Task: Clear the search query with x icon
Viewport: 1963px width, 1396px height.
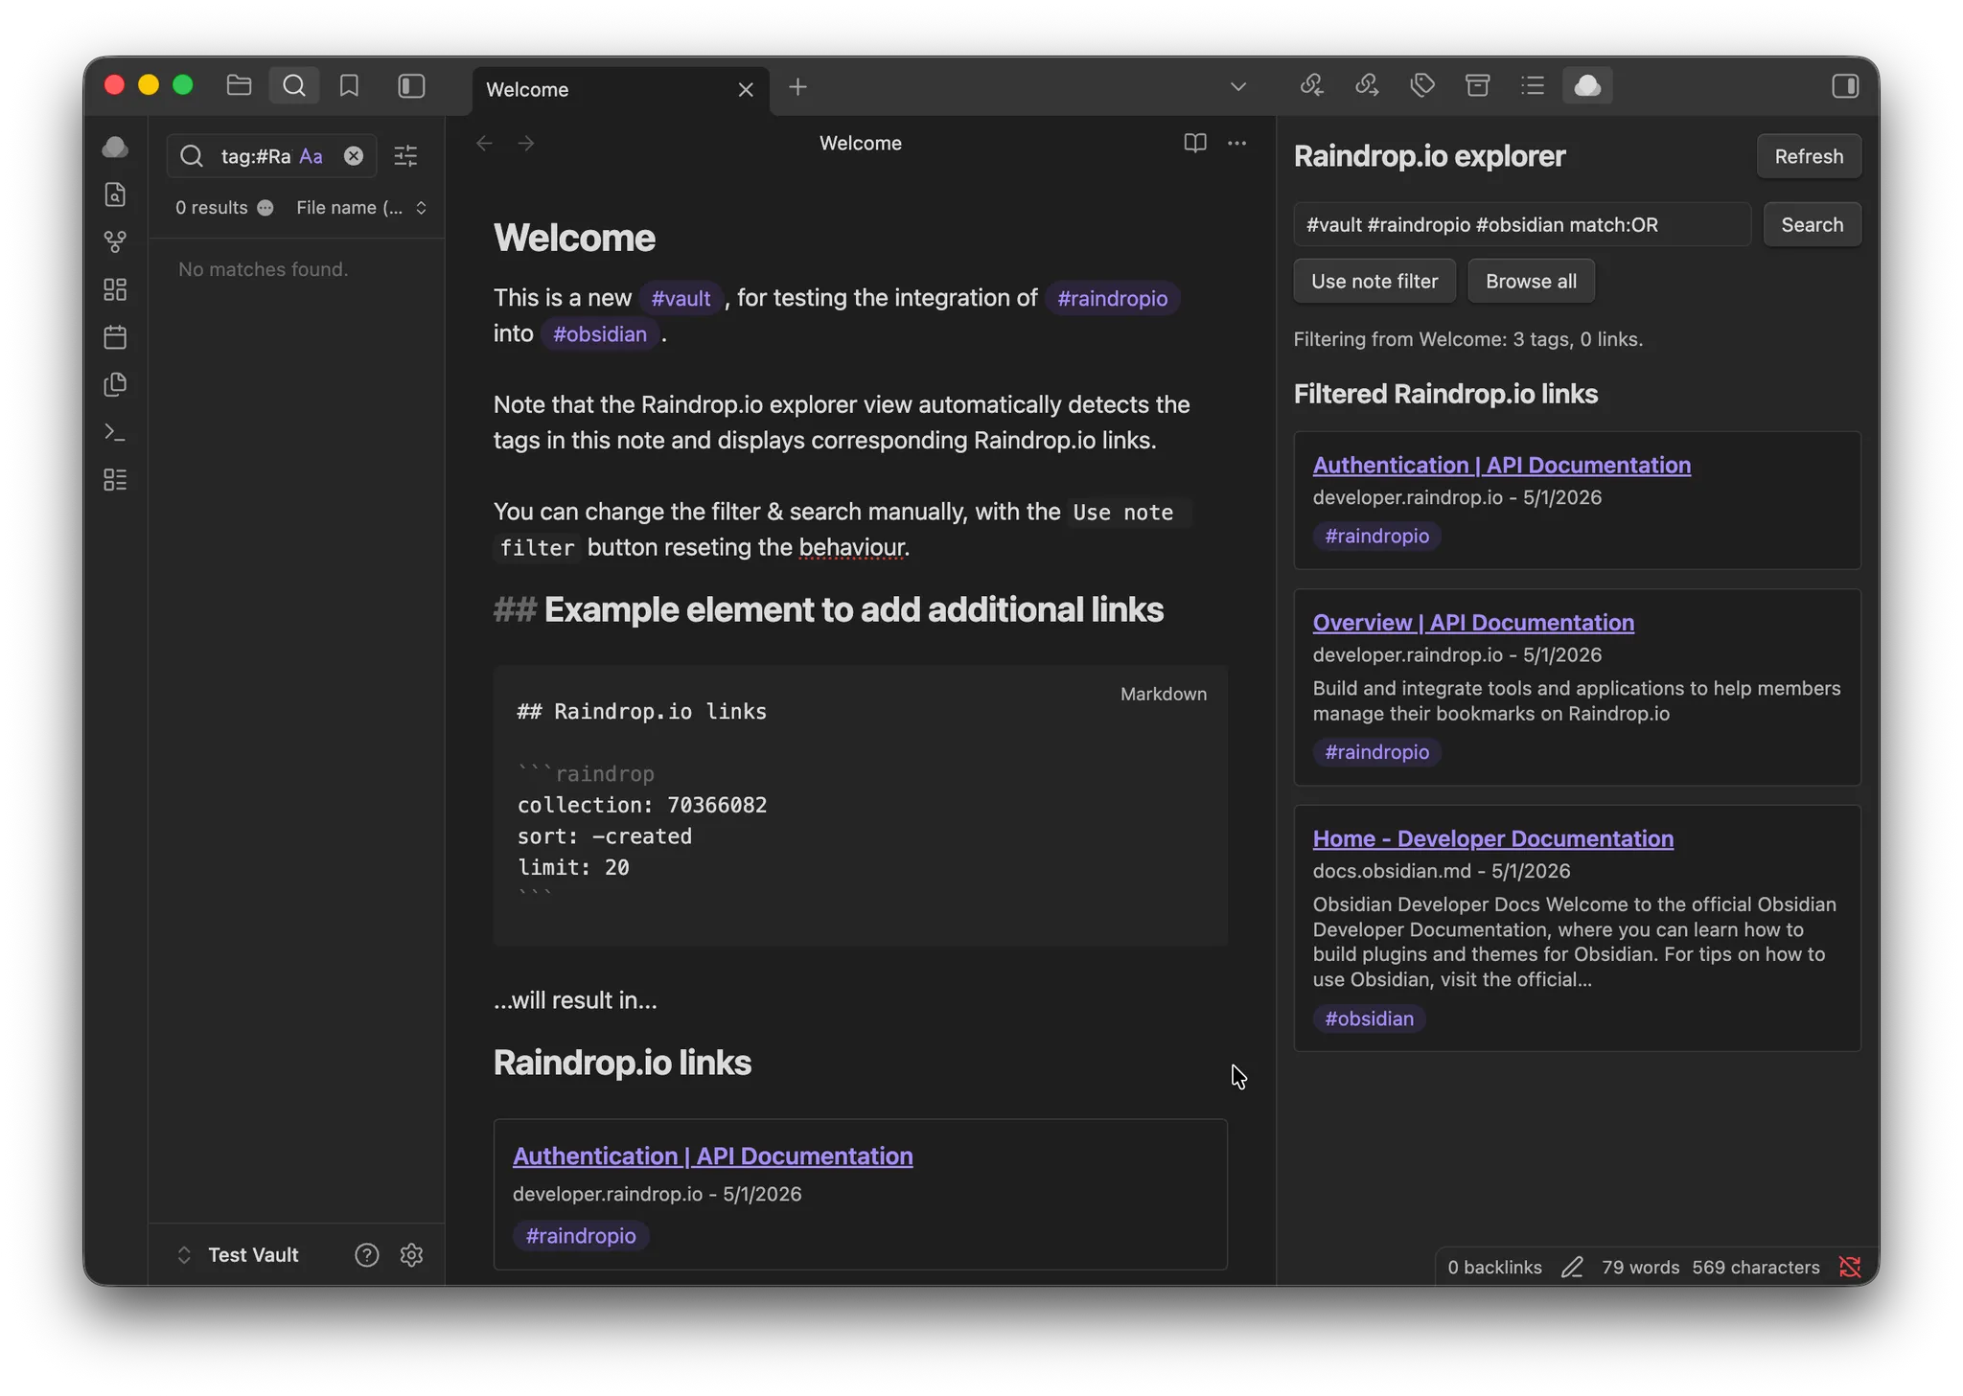Action: coord(354,156)
